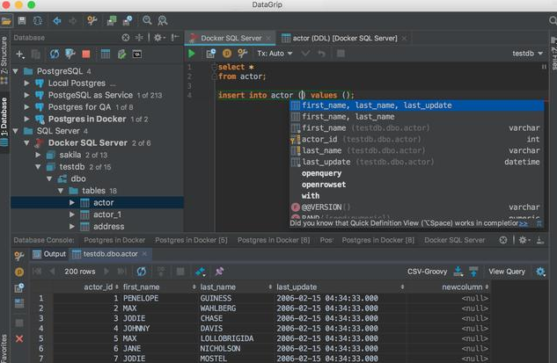Open the testdb schema selector dropdown
Viewport: 557px width, 363px height.
point(526,54)
